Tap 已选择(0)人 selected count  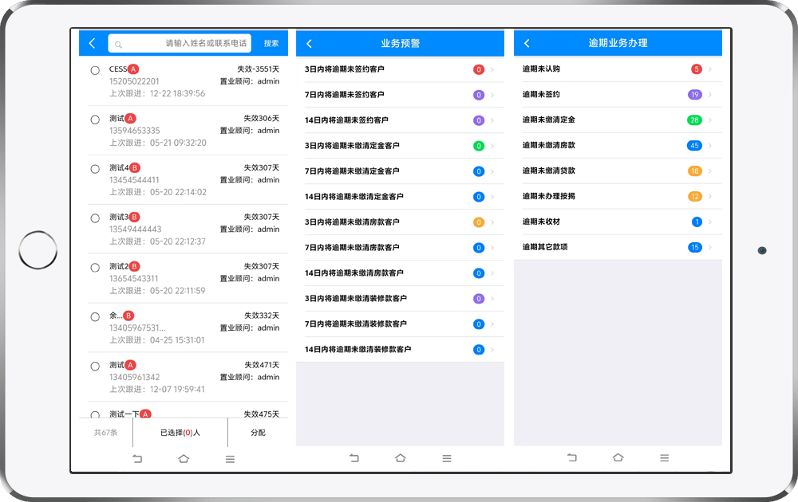tap(180, 433)
